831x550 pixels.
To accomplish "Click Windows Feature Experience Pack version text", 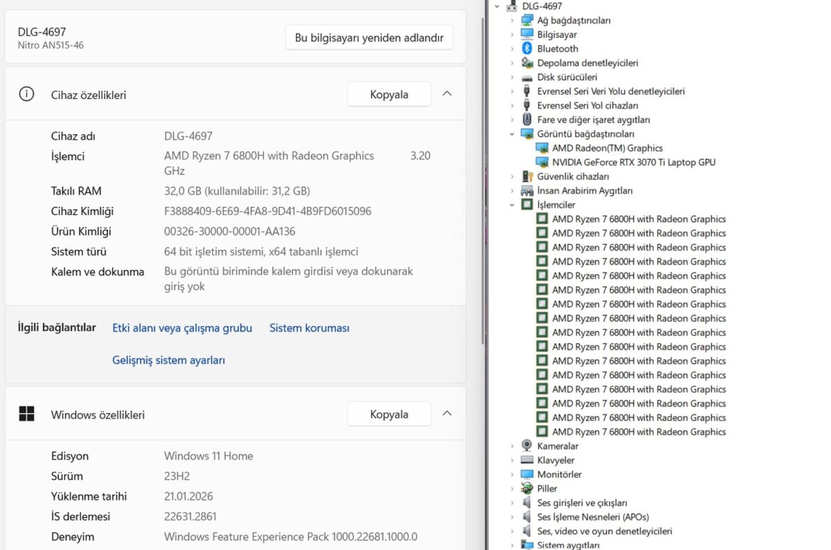I will tap(291, 536).
